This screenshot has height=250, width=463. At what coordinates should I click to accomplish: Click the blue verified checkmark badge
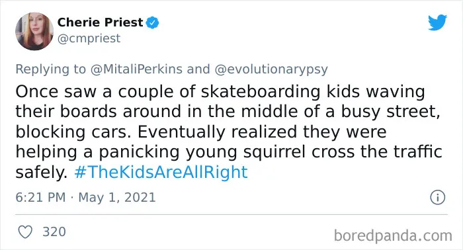(x=153, y=22)
